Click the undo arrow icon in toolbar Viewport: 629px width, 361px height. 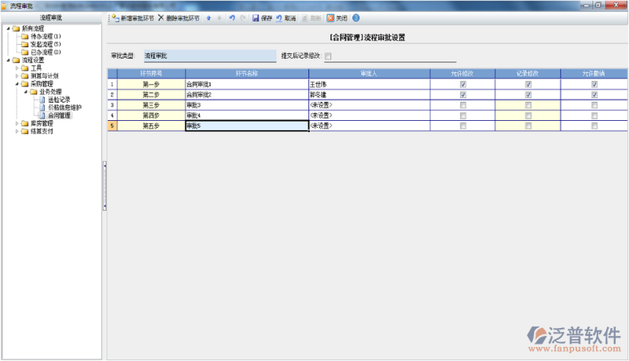tap(231, 17)
